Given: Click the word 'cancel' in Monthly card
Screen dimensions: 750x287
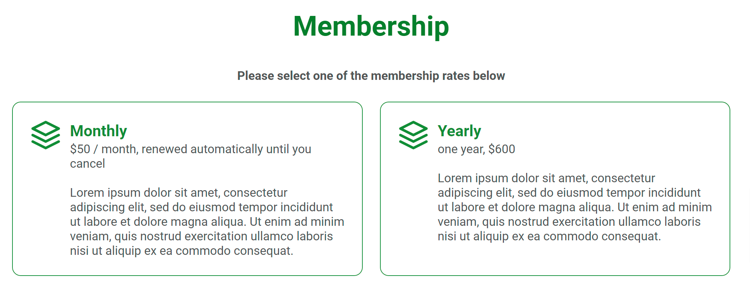Looking at the screenshot, I should click(88, 164).
